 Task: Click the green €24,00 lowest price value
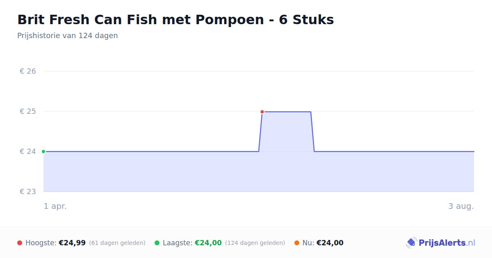point(208,243)
